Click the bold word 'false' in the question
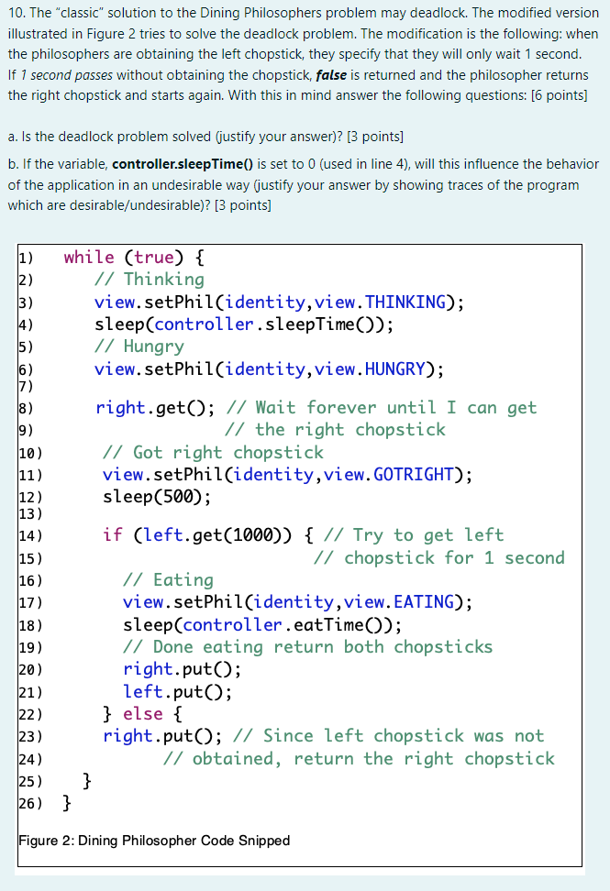This screenshot has width=610, height=891. [x=331, y=75]
